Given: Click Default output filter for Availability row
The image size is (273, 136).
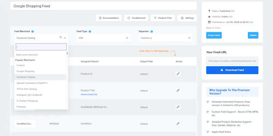Looking at the screenshot, I should click(144, 107).
